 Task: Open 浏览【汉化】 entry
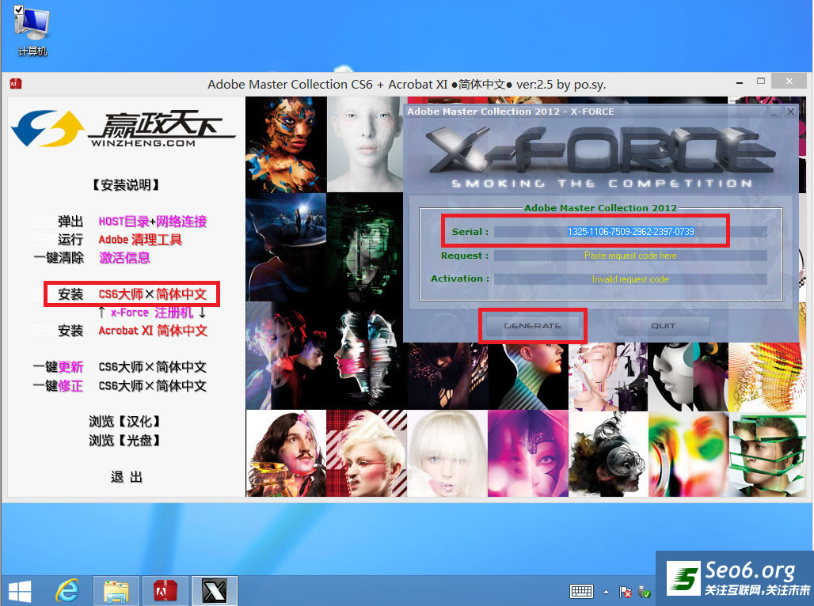125,422
